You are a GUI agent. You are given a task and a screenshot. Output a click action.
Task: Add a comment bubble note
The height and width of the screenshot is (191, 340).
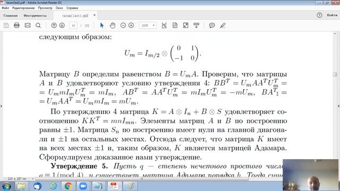pyautogui.click(x=212, y=25)
